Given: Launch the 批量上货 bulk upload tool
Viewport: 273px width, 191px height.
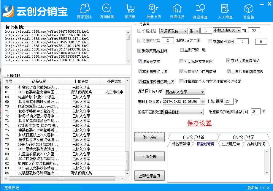Looking at the screenshot, I should click(x=153, y=11).
